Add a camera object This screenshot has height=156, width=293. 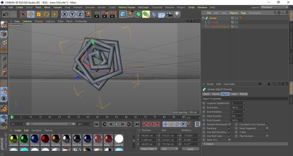[169, 14]
